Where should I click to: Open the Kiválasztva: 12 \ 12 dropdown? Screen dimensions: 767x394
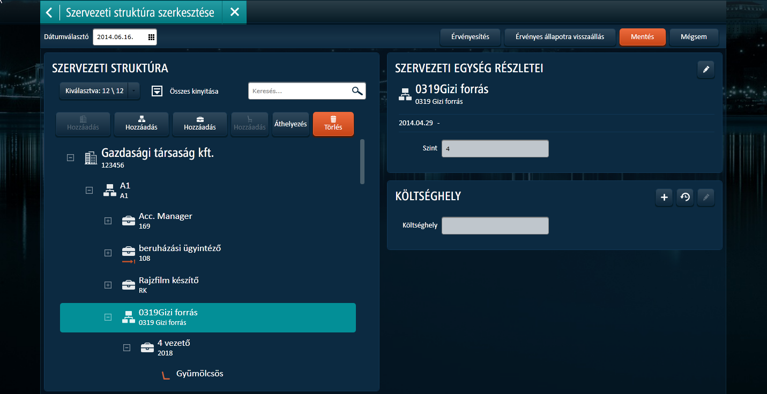pos(100,91)
